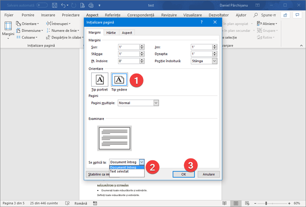This screenshot has height=207, width=306.
Task: Click the dialog help question mark
Action: click(202, 22)
